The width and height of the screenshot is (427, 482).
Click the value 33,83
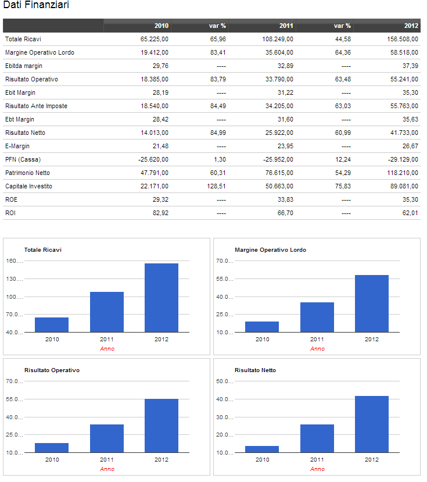285,199
